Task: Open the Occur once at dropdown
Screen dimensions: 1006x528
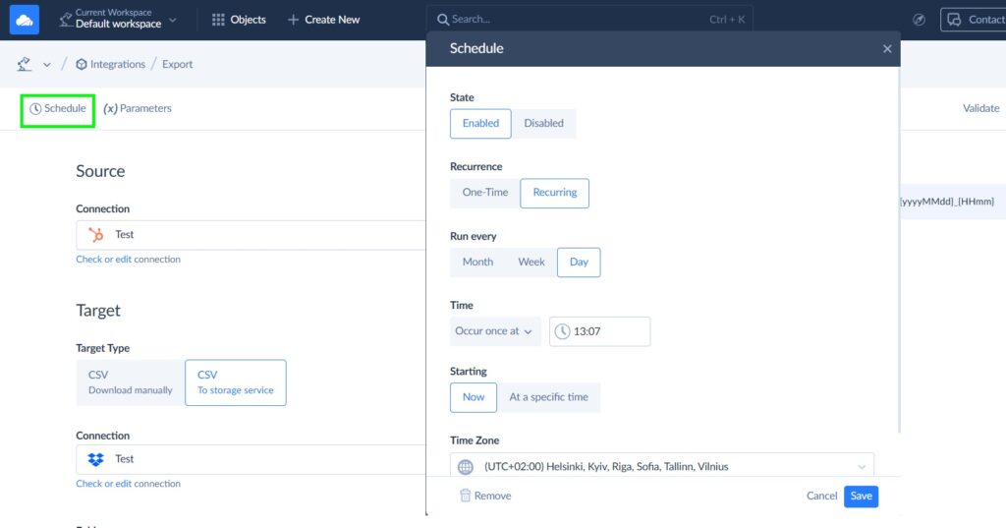Action: coord(495,331)
